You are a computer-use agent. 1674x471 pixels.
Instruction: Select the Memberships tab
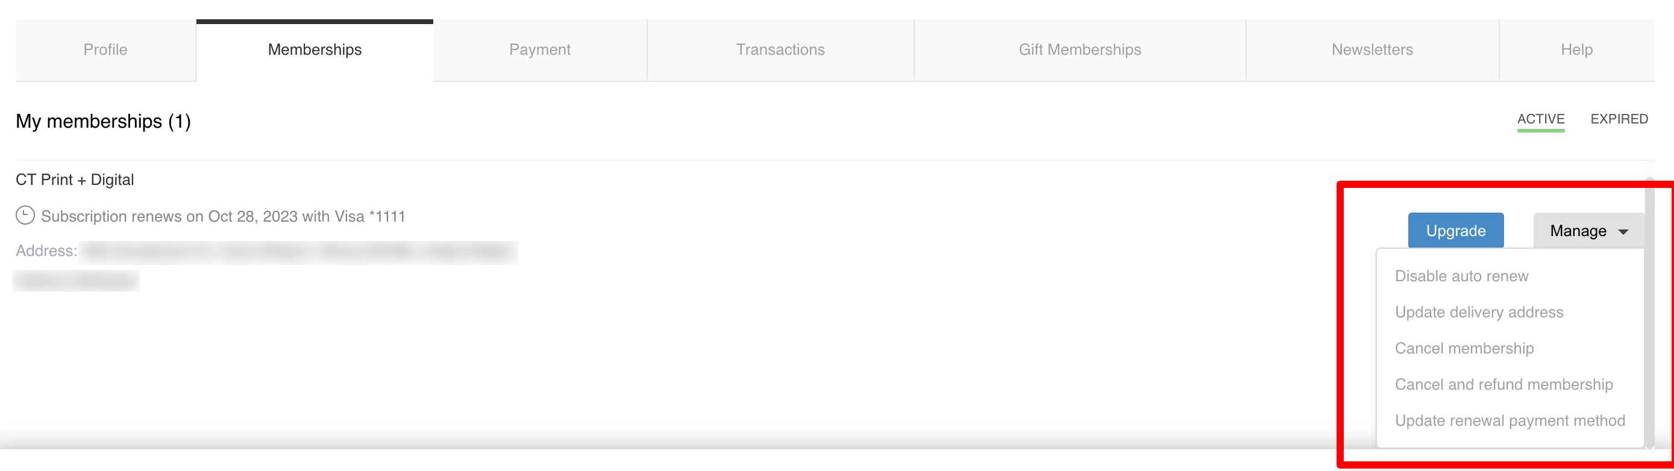(x=315, y=50)
